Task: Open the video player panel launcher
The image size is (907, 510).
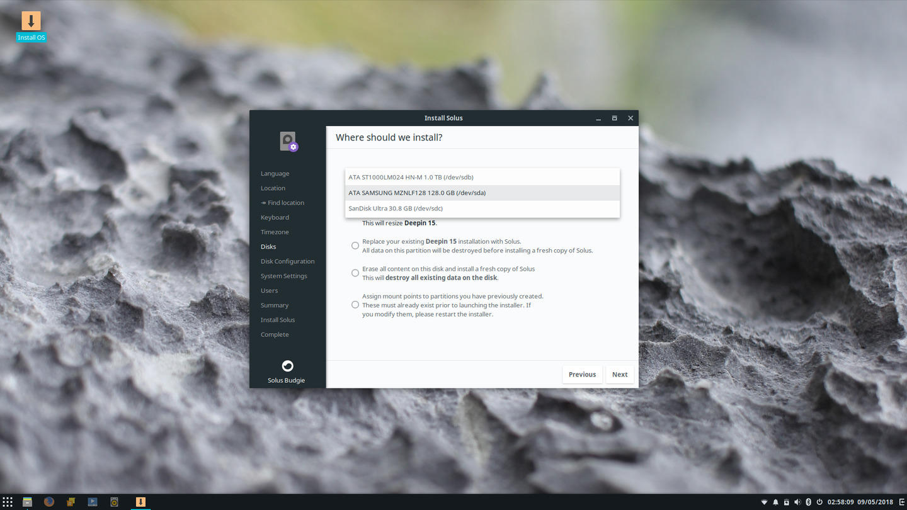Action: coord(93,502)
